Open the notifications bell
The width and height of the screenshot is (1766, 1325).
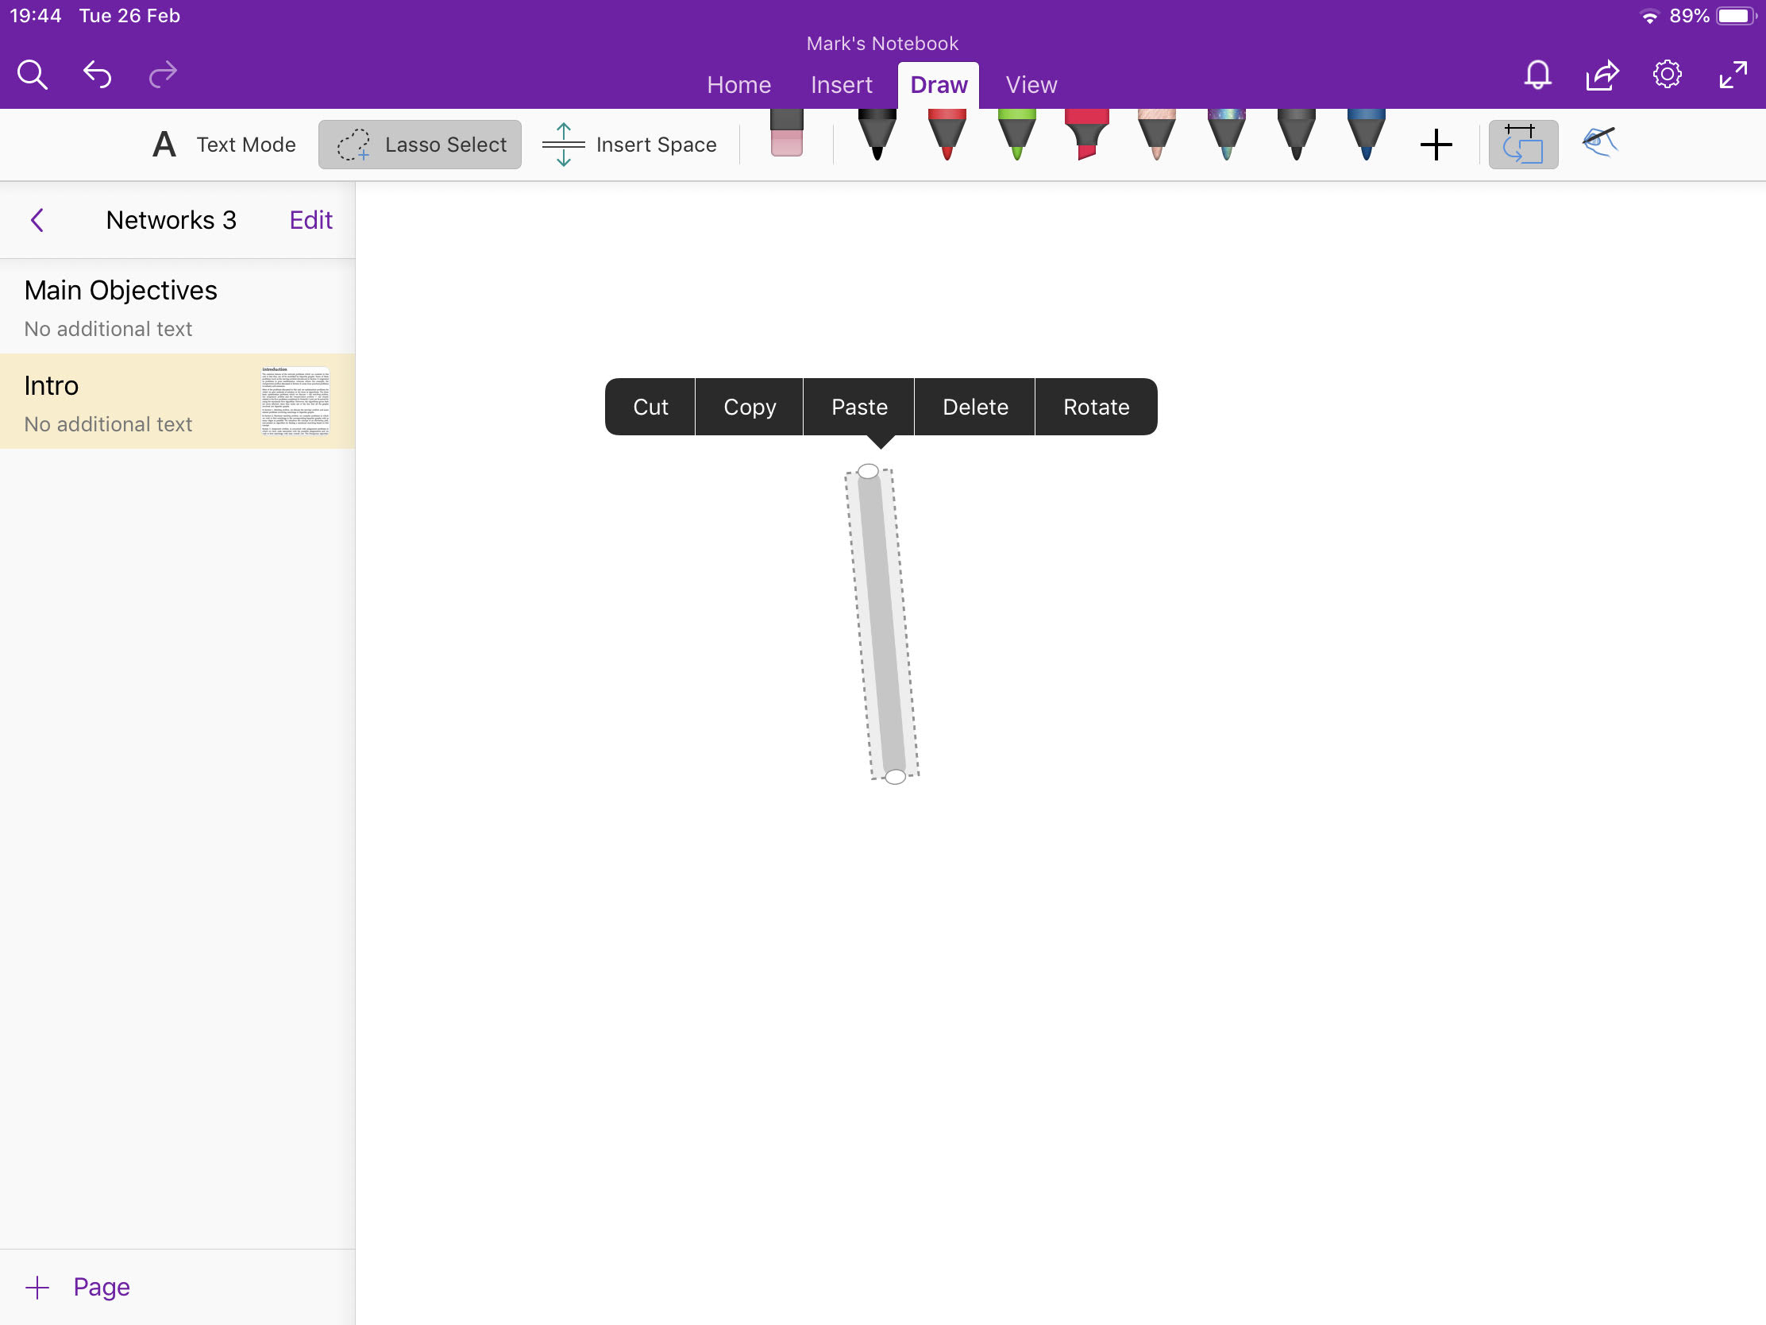pyautogui.click(x=1537, y=75)
